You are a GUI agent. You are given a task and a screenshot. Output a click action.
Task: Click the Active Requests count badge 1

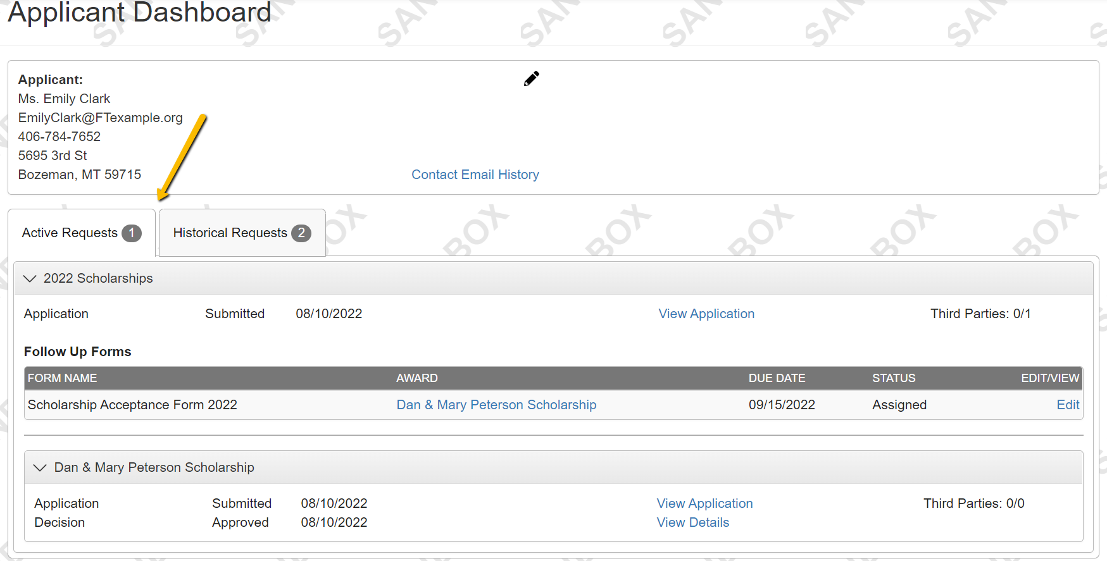click(132, 233)
